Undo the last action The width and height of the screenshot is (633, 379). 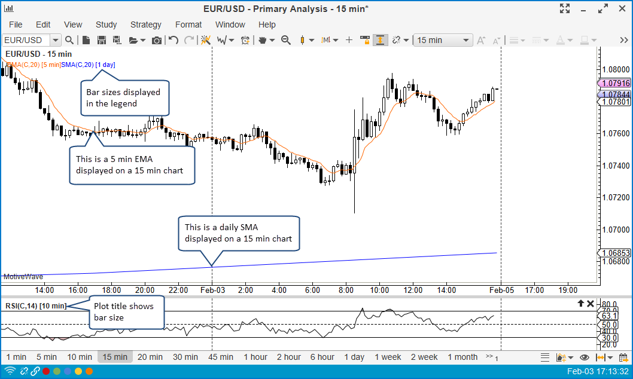click(x=174, y=40)
